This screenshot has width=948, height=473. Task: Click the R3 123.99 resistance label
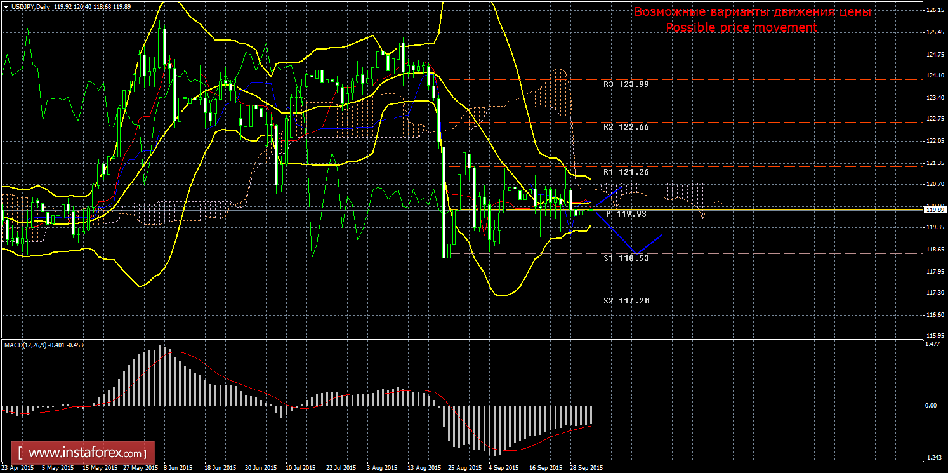626,84
